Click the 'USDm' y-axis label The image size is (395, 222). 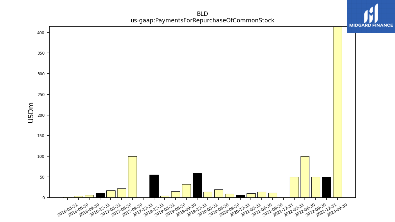(x=31, y=112)
